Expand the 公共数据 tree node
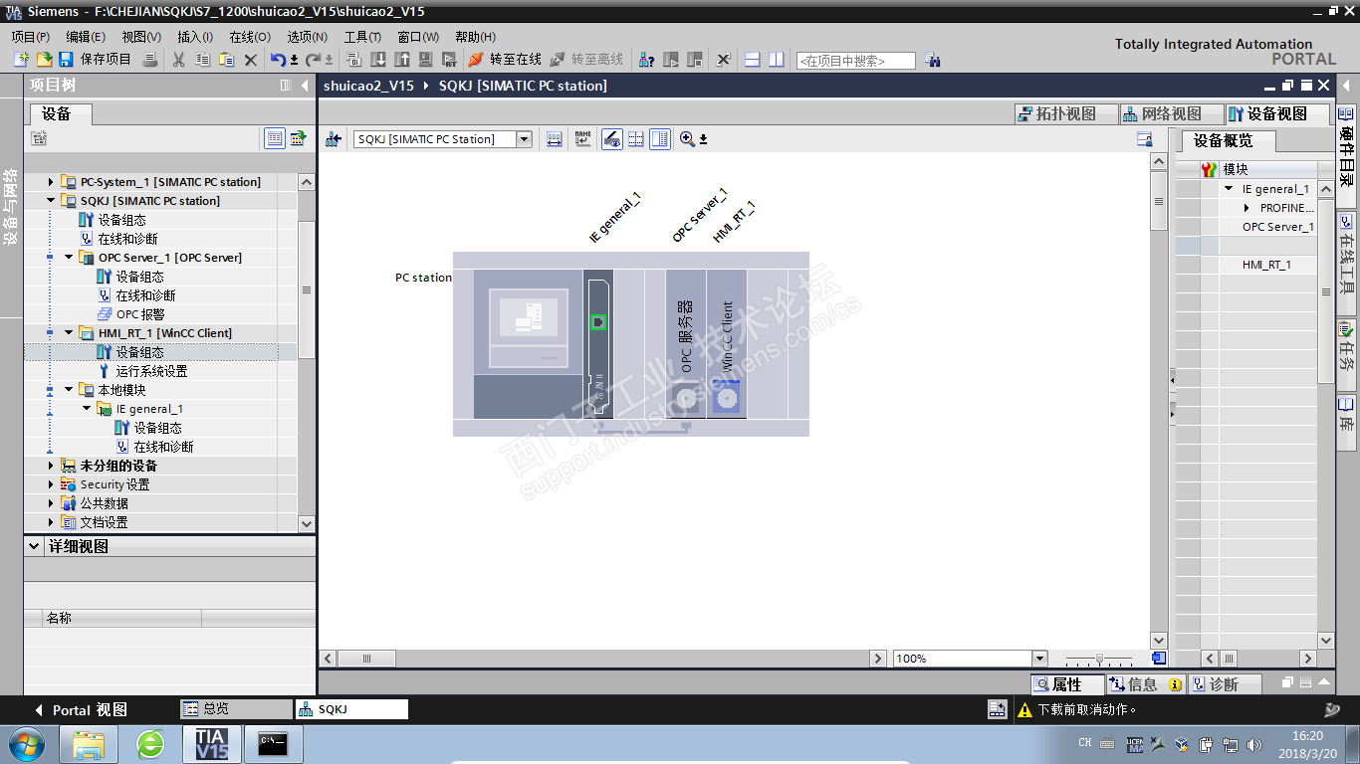1360x764 pixels. 52,503
